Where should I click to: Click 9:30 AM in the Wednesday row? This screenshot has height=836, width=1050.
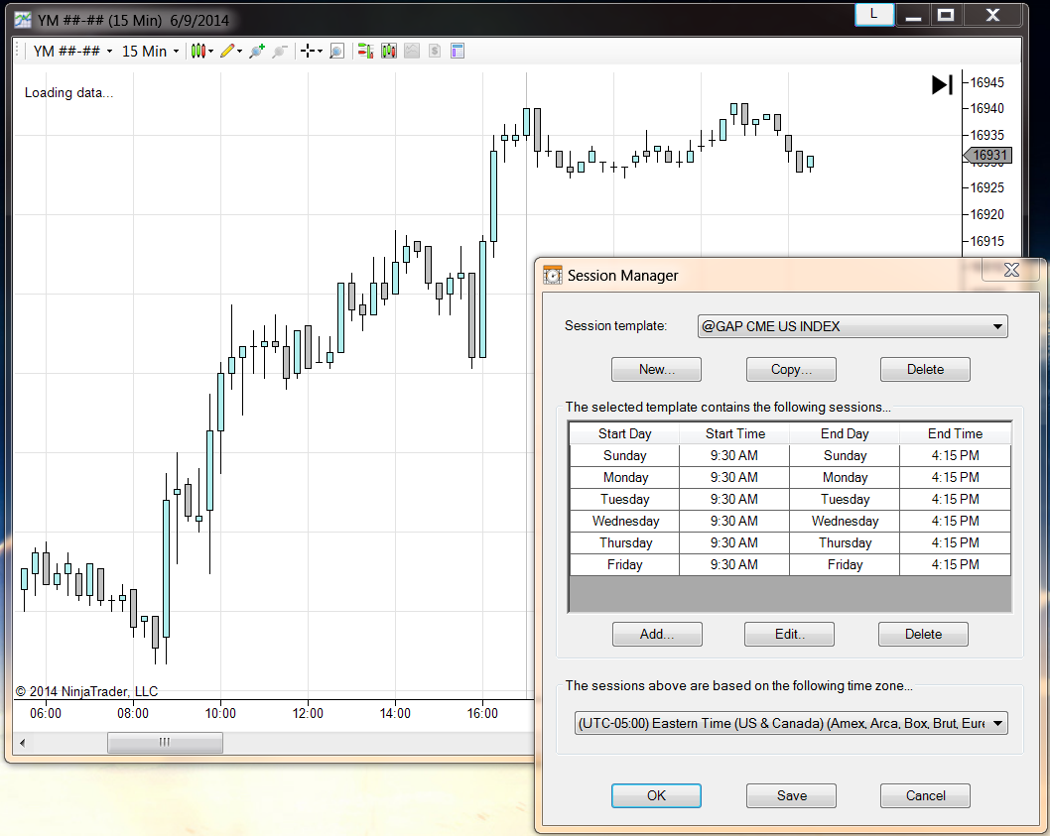(x=734, y=522)
